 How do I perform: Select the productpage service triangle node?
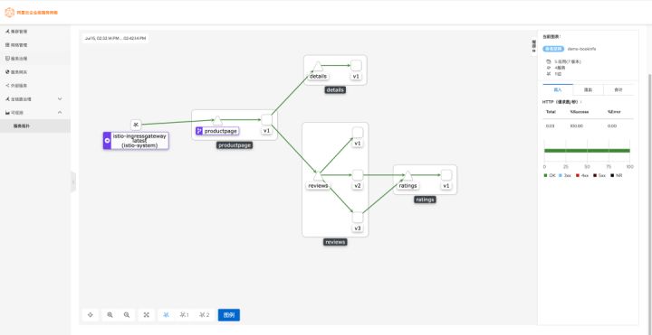(x=217, y=121)
